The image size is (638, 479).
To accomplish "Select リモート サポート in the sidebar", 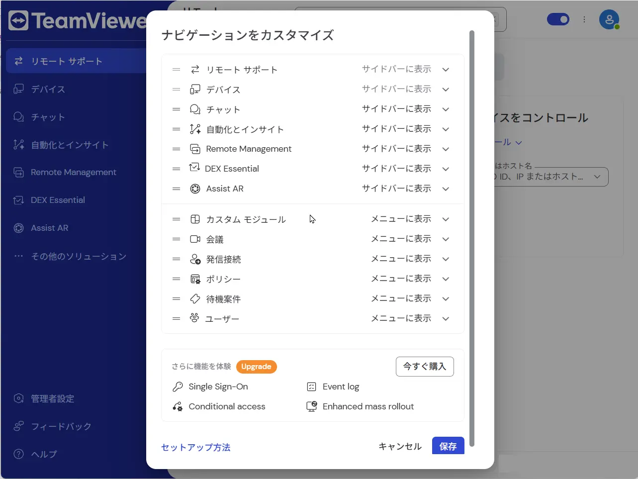I will pyautogui.click(x=76, y=61).
